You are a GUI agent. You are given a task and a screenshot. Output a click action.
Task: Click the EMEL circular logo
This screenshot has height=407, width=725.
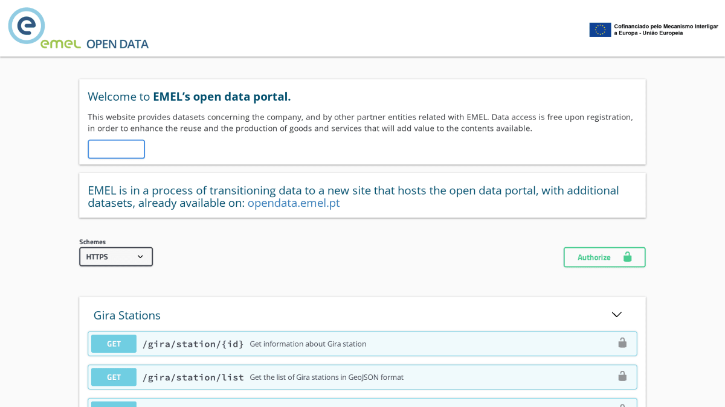click(27, 26)
